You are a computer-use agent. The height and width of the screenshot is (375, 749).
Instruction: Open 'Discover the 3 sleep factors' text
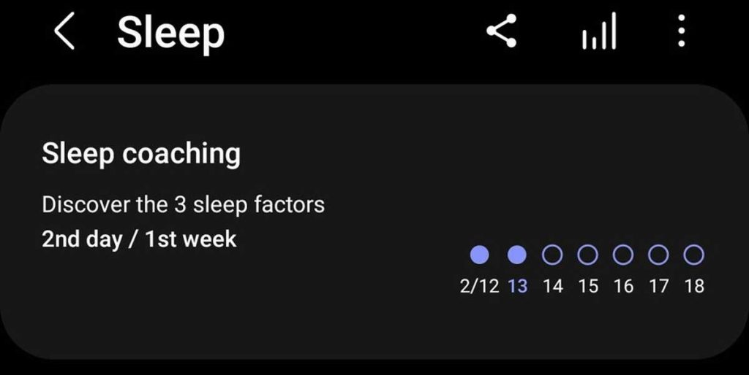pyautogui.click(x=183, y=204)
